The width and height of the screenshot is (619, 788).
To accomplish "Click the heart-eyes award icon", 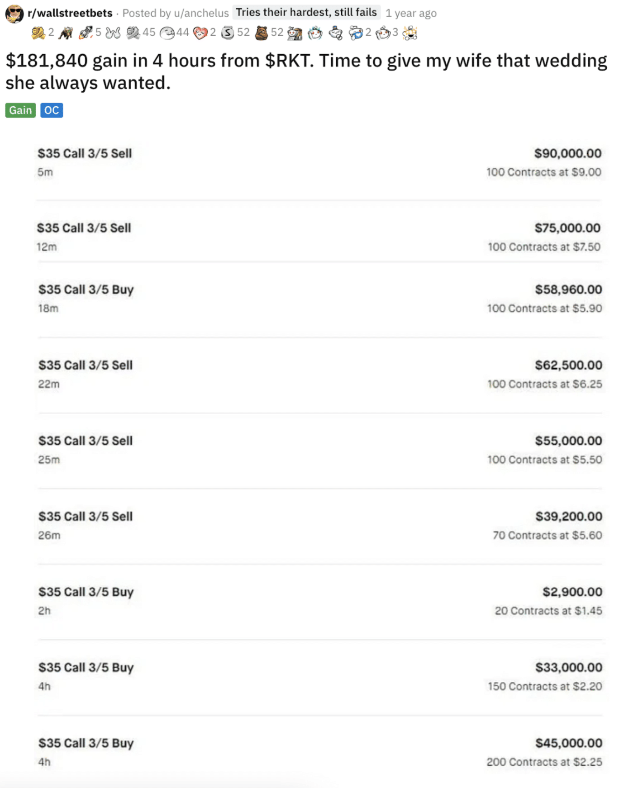I will coord(200,33).
